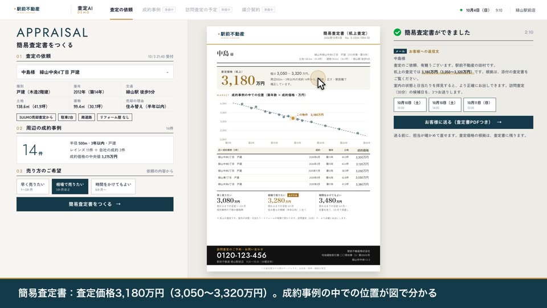Click the 3,380万円 comparable sale row

tap(293, 184)
